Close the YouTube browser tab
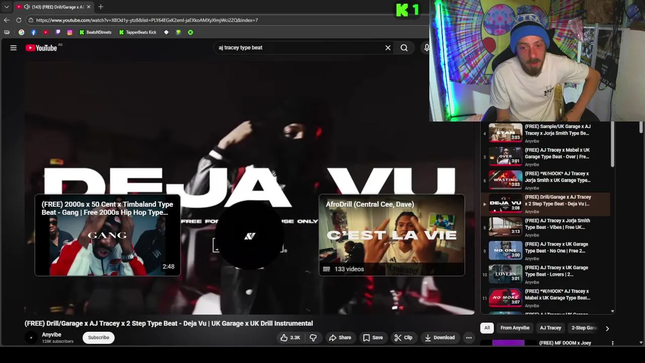Viewport: 645px width, 363px height. pyautogui.click(x=89, y=7)
